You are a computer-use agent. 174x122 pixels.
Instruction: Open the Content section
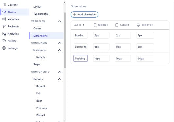point(14,5)
